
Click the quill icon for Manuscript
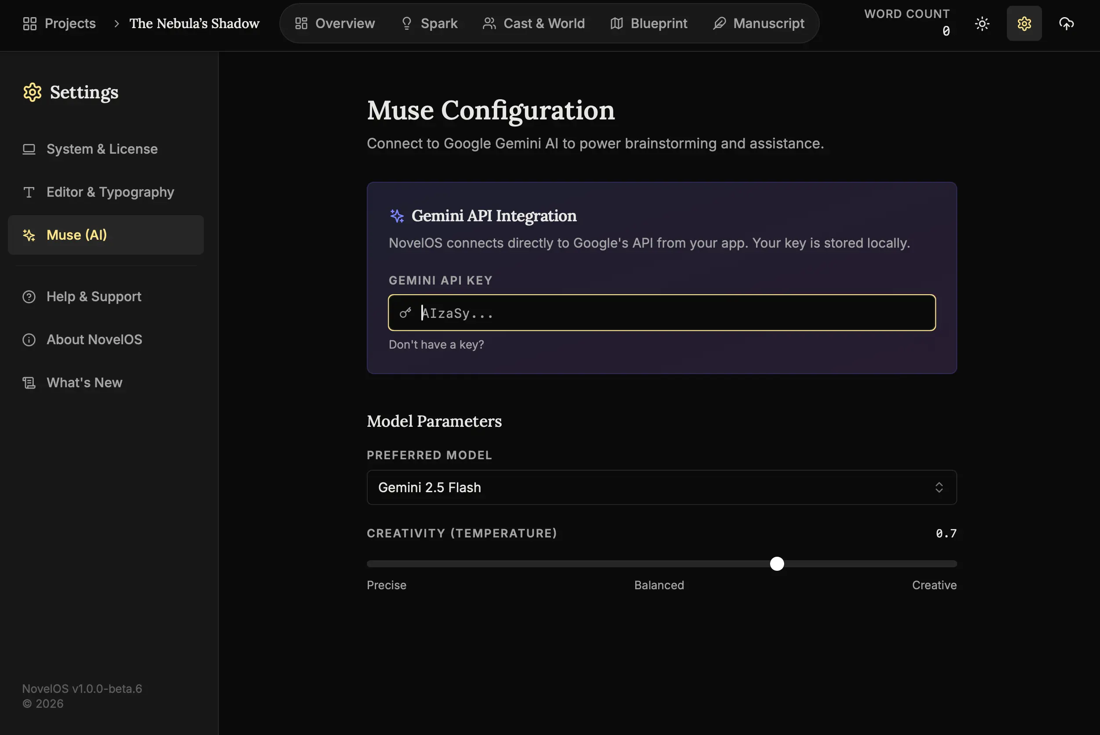(719, 23)
